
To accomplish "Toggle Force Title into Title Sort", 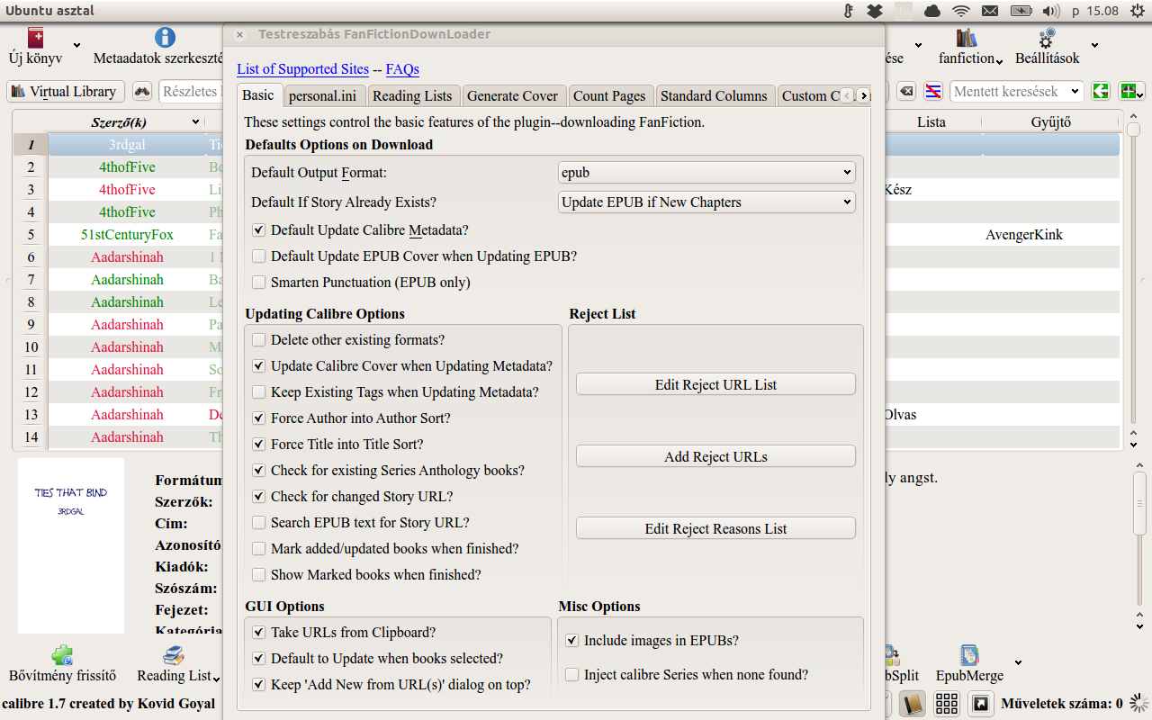I will coord(259,445).
